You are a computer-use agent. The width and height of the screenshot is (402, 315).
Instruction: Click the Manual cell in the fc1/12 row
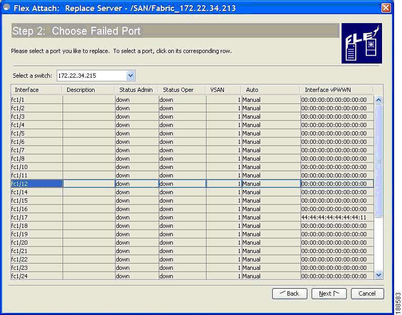pos(271,184)
